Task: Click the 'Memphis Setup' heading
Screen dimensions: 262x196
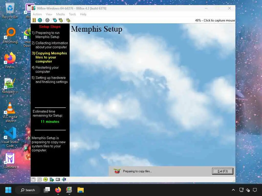Action: coord(96,29)
